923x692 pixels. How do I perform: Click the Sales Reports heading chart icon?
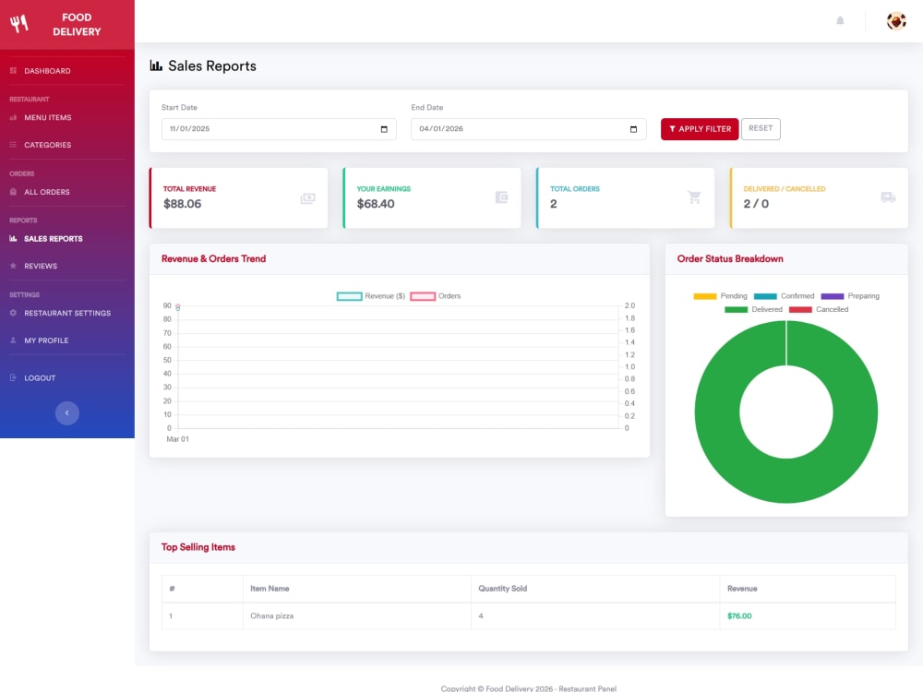click(156, 66)
